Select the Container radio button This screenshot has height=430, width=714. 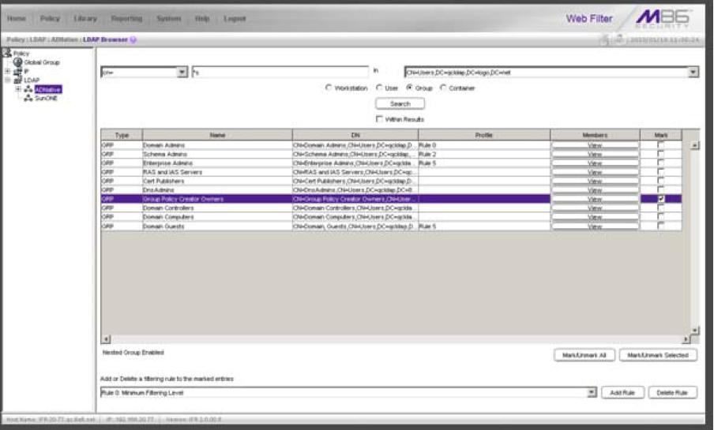tap(442, 88)
